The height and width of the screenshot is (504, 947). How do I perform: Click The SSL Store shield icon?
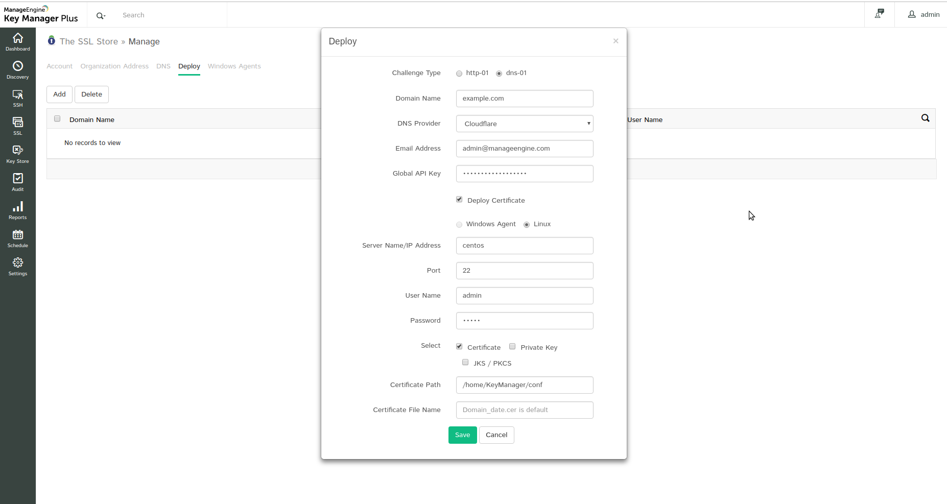(x=52, y=40)
